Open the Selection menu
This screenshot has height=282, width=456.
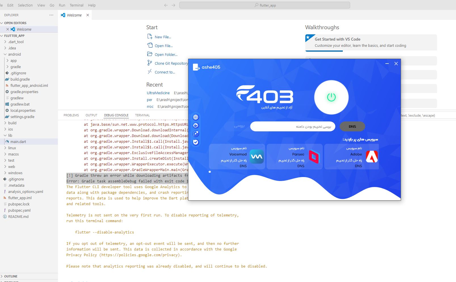25,5
